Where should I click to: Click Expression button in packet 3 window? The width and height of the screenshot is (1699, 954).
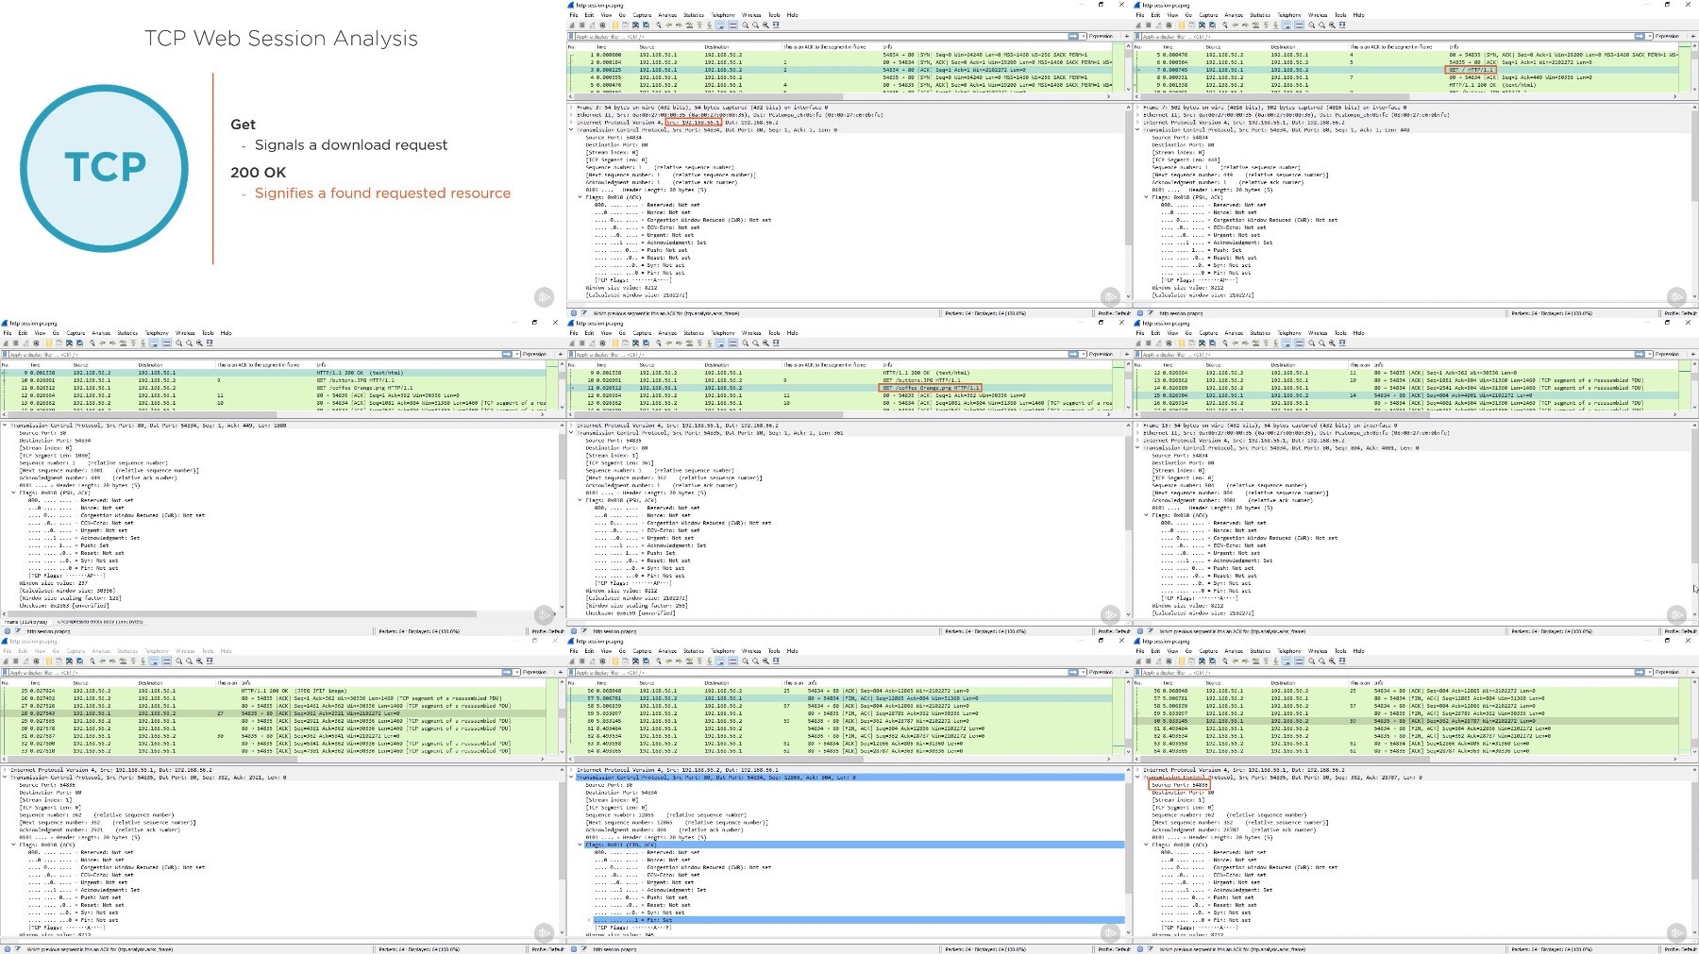coord(1101,36)
